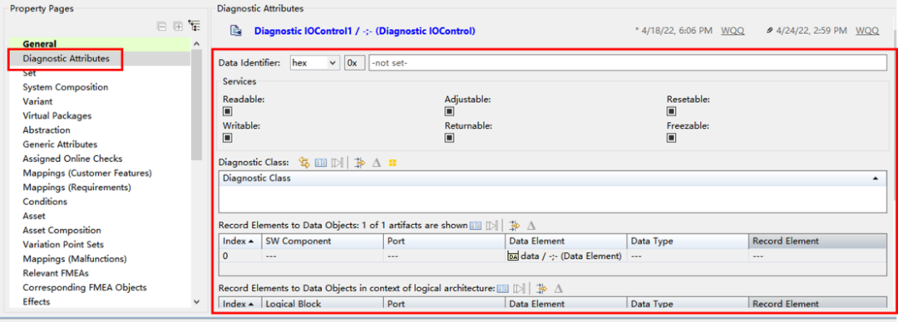
Task: Toggle hierarchical tree view icon in Property Pages
Action: (195, 27)
